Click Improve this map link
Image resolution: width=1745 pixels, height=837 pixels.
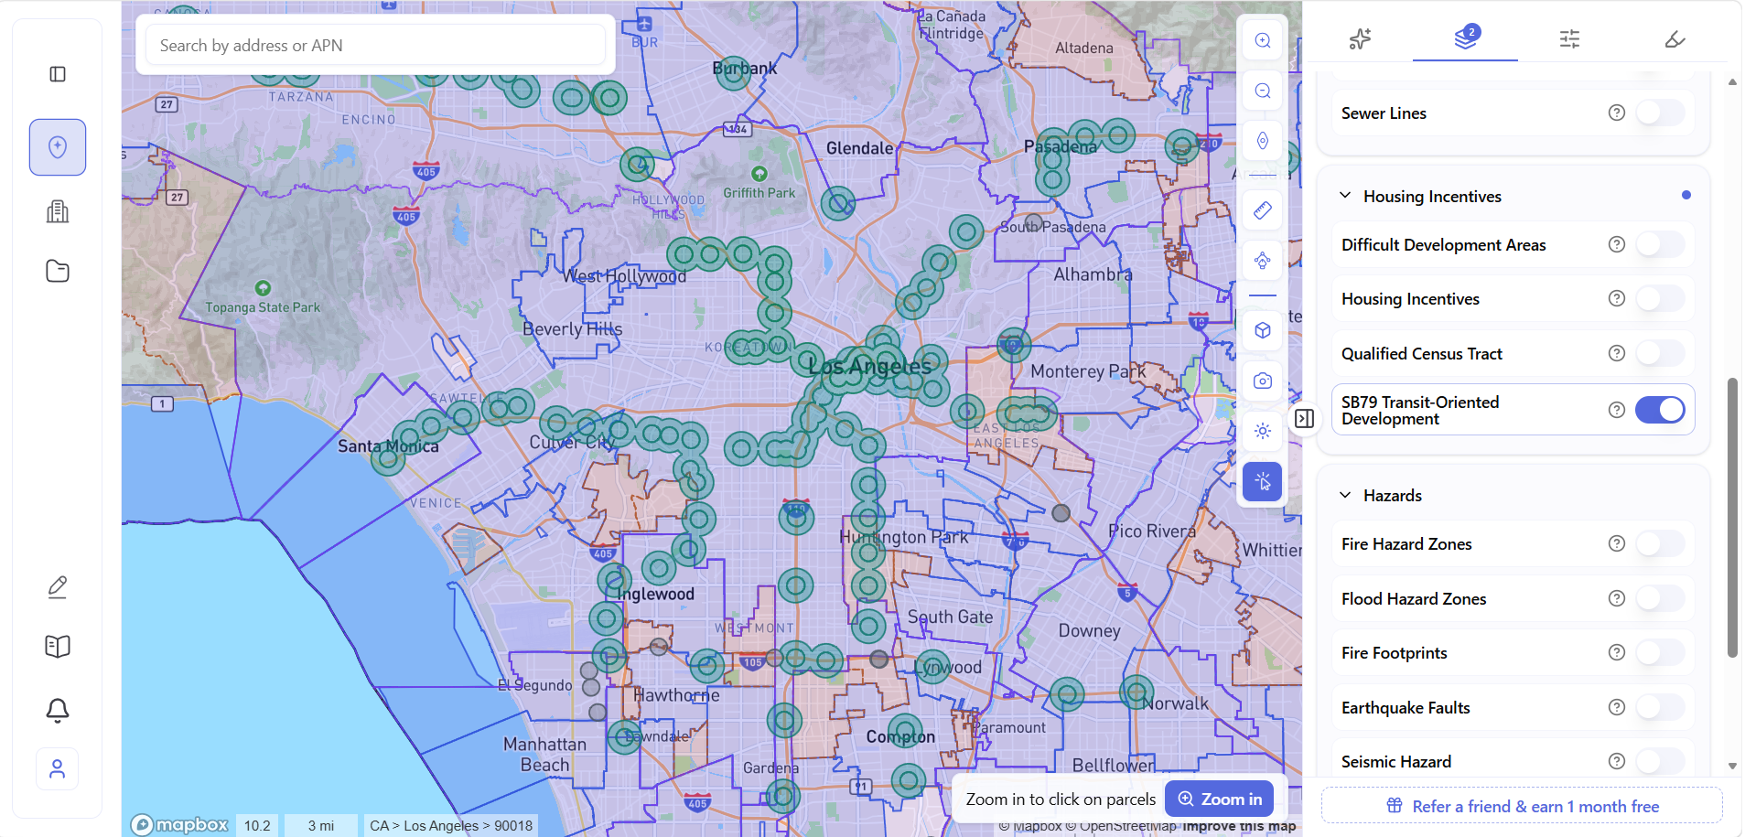coord(1239,827)
